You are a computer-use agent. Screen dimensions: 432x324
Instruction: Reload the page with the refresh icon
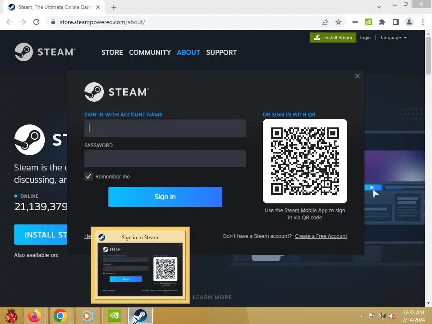click(36, 22)
